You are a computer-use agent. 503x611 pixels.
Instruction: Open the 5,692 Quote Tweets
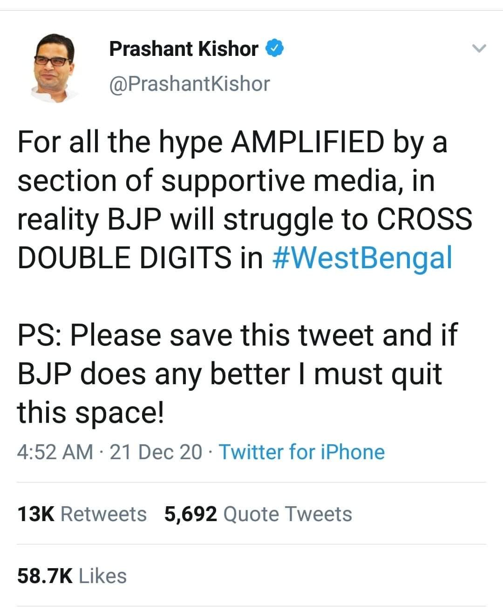click(256, 514)
